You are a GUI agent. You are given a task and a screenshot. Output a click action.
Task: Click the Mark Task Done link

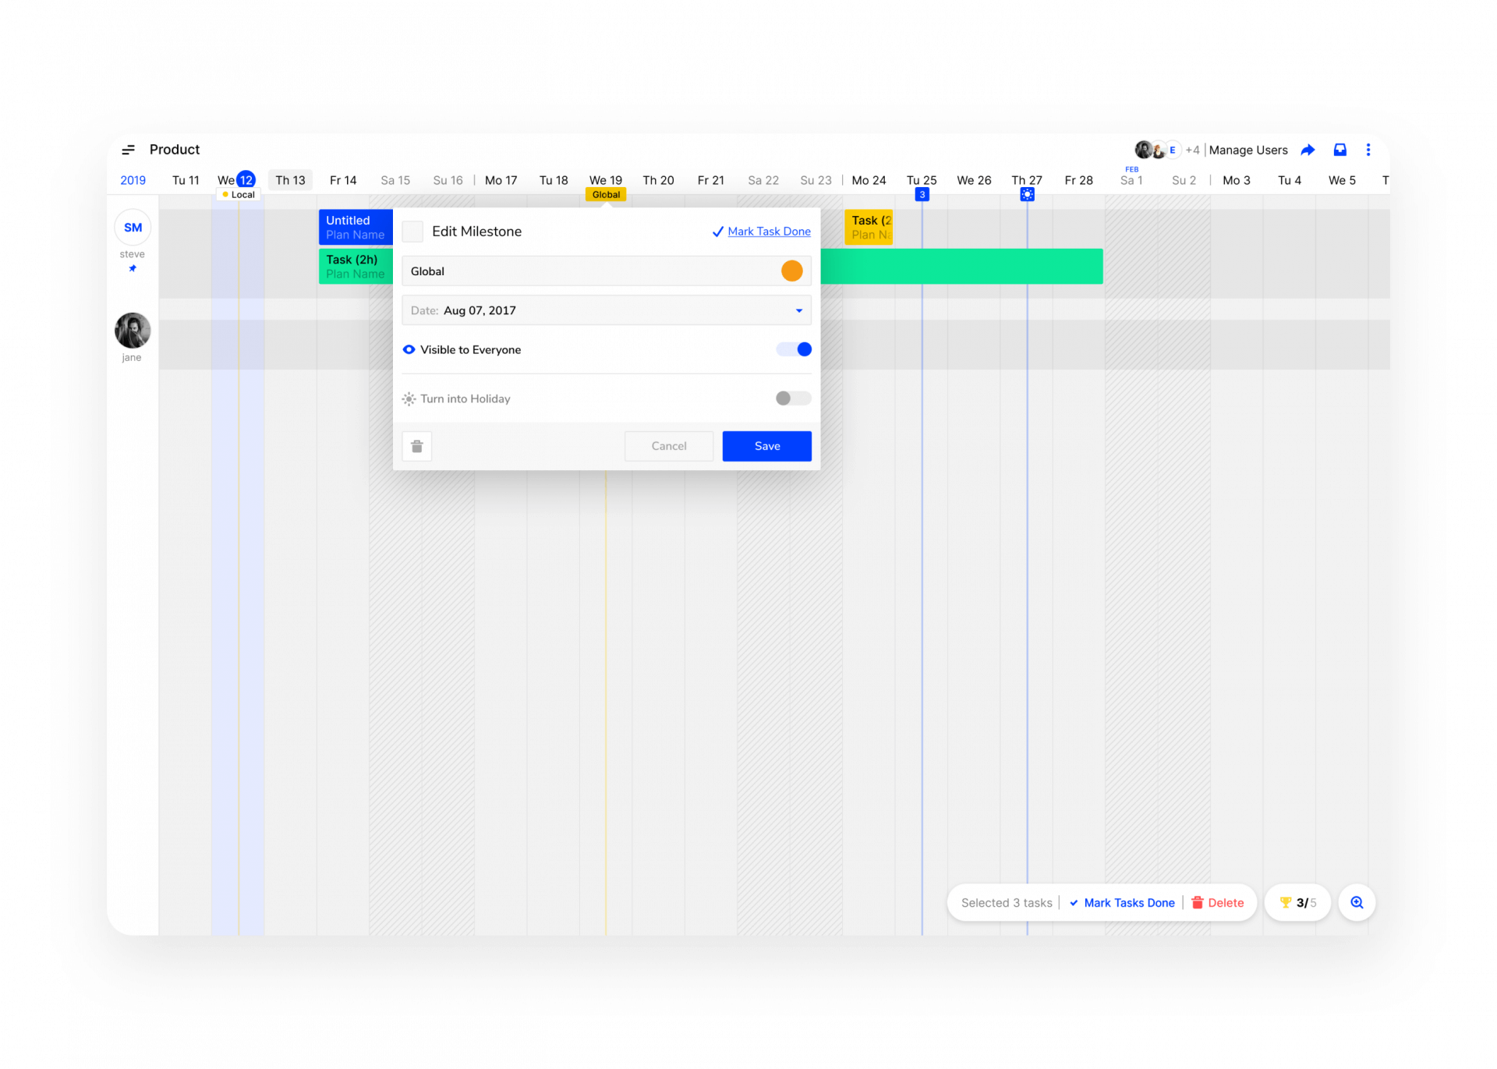click(x=768, y=232)
